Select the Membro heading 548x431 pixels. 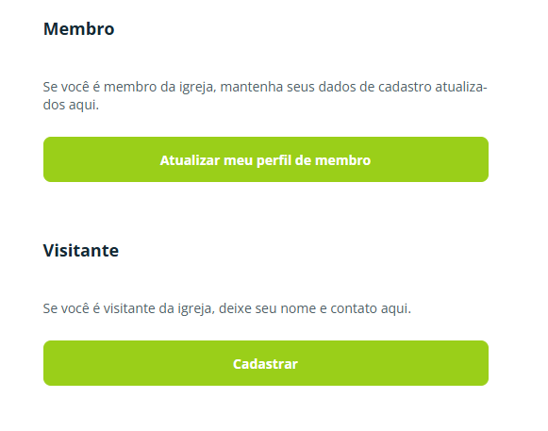coord(78,28)
